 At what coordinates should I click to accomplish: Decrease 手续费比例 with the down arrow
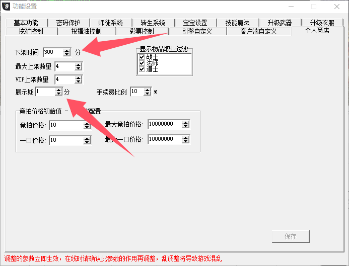click(x=147, y=94)
